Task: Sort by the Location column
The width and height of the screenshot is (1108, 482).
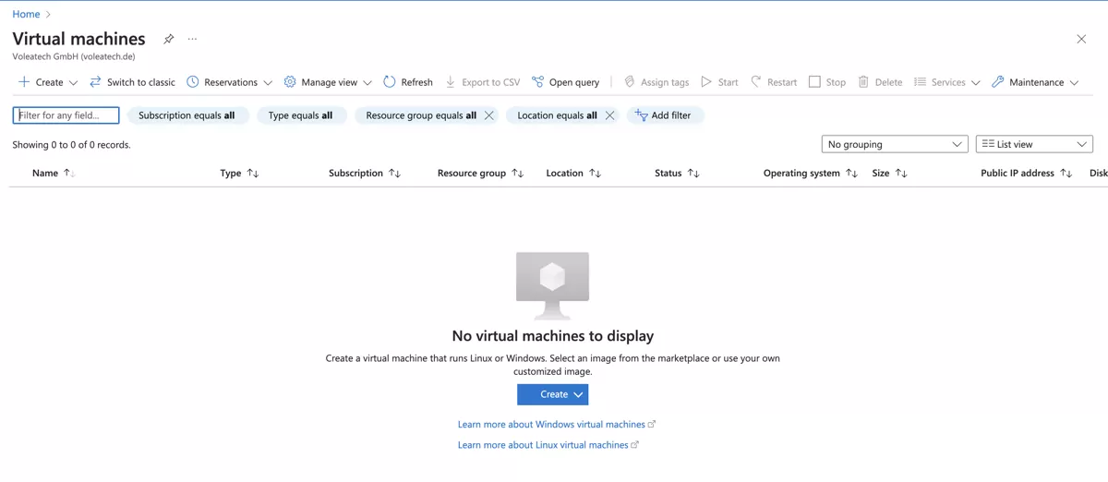Action: click(574, 173)
